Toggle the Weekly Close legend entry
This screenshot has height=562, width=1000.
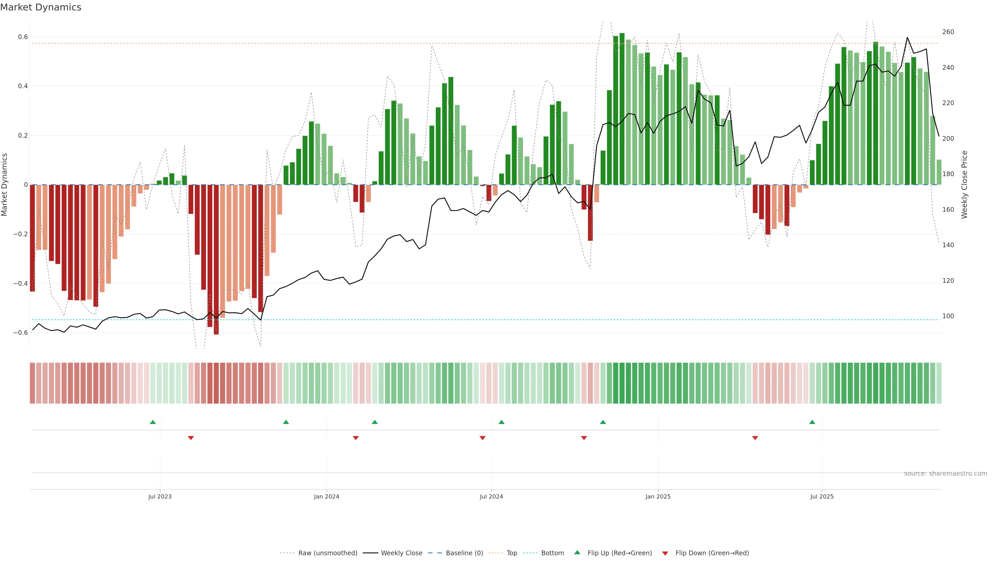(x=401, y=553)
